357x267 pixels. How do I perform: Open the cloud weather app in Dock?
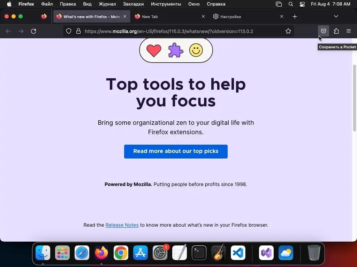pos(286,253)
